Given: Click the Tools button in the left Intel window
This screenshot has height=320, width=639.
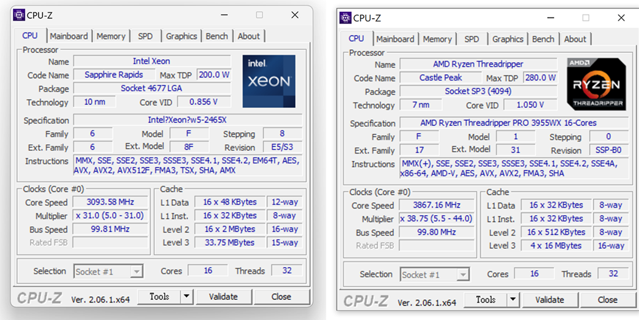Looking at the screenshot, I should coord(159,297).
